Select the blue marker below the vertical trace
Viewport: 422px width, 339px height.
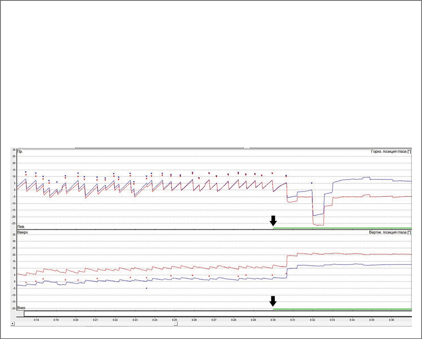(147, 288)
